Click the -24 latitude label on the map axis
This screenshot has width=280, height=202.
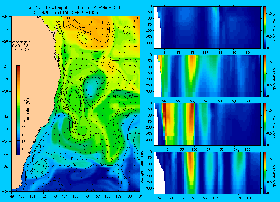coord(5,16)
